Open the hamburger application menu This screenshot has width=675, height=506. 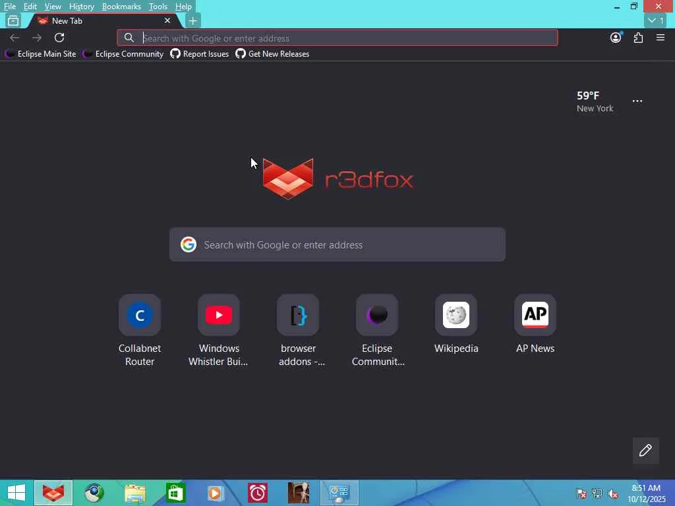click(x=660, y=38)
